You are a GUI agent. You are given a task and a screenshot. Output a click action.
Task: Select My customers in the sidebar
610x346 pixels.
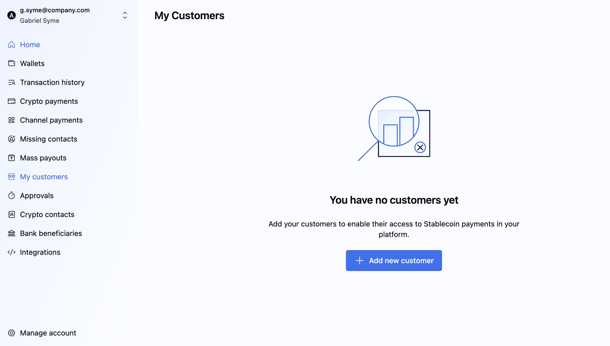click(x=44, y=177)
